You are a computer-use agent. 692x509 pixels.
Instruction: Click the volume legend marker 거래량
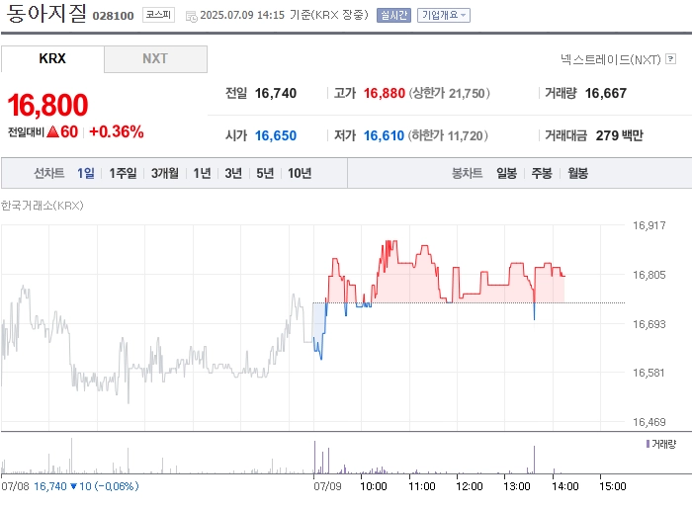(x=648, y=444)
